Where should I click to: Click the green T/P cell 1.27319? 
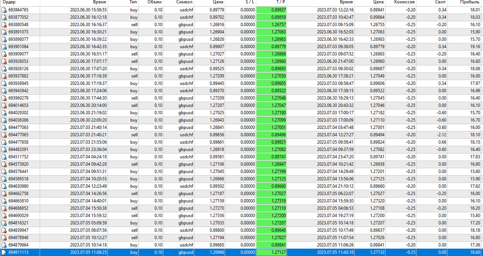pyautogui.click(x=271, y=201)
